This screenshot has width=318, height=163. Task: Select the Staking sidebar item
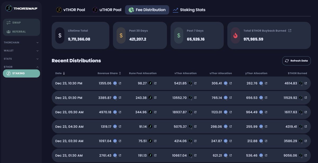click(21, 73)
